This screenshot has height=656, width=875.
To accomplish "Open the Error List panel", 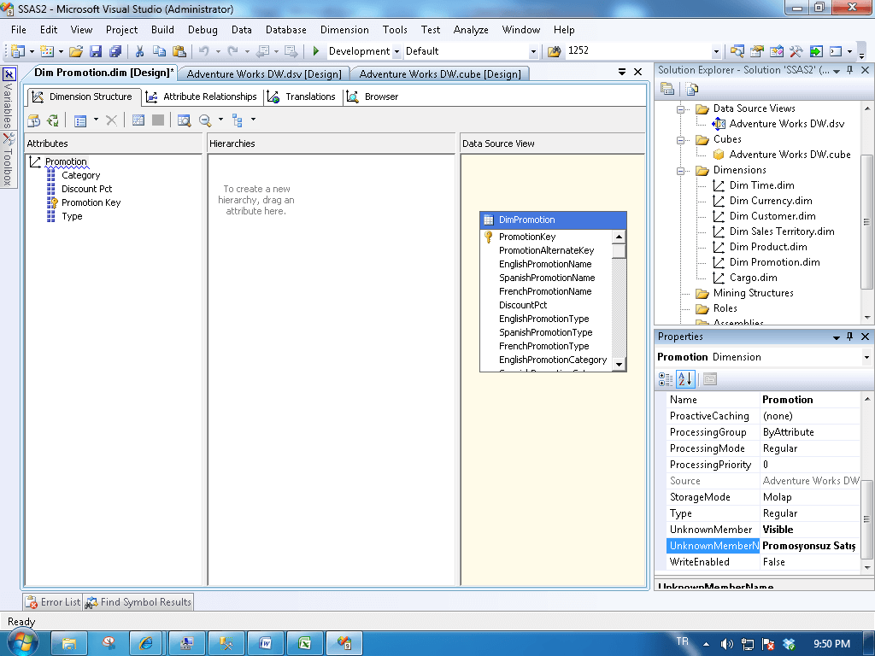I will (x=53, y=602).
